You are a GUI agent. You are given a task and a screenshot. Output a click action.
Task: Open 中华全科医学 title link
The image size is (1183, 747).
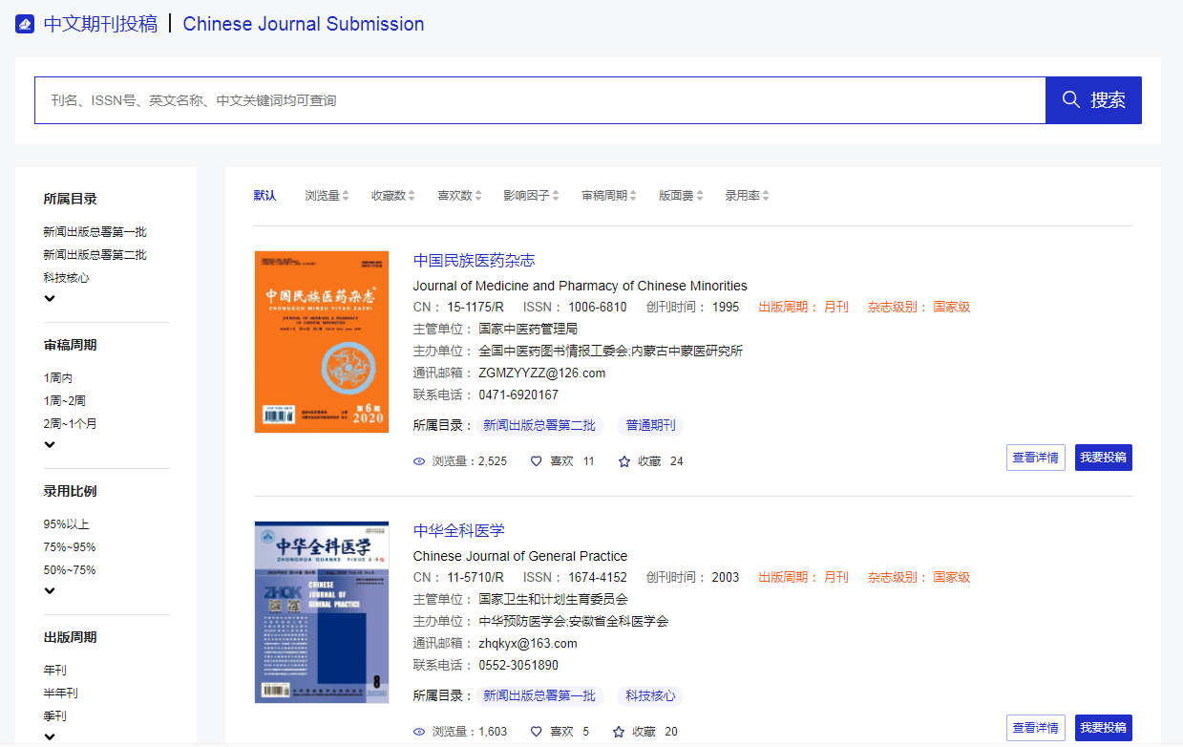tap(458, 531)
